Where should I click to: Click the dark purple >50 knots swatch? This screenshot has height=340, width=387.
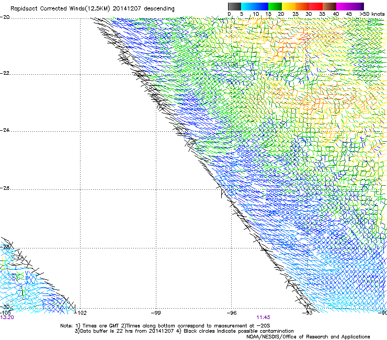click(362, 6)
